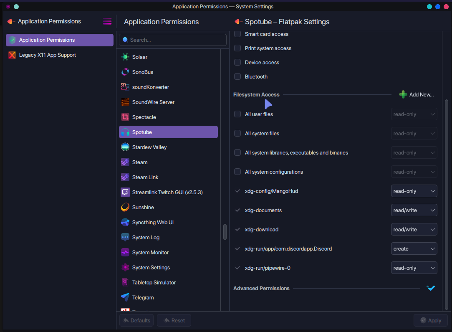Click back arrow in sidebar header

coord(11,21)
